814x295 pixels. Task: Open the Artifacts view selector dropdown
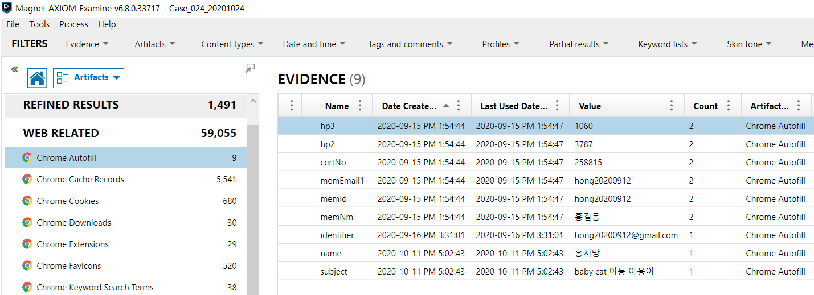(88, 78)
